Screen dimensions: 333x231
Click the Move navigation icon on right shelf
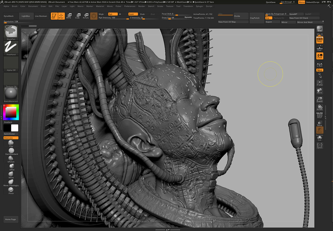pos(320,91)
